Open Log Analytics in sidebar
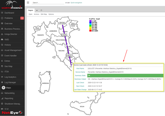 click(10, 77)
